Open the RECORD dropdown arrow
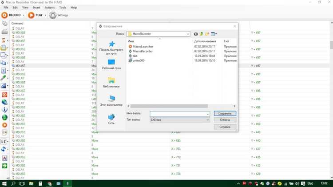 (24, 15)
